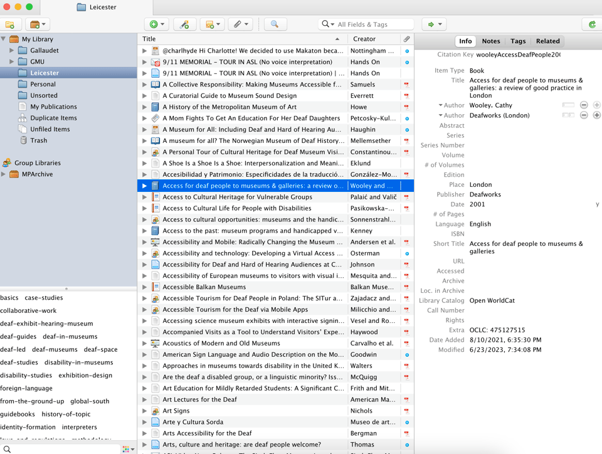This screenshot has width=602, height=454.
Task: Open the Related tab
Action: pyautogui.click(x=547, y=41)
